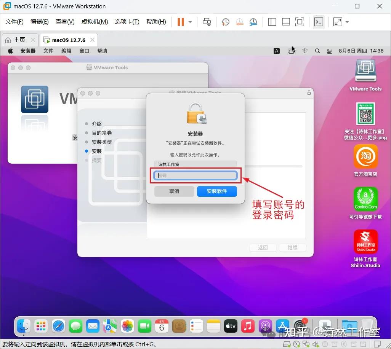Toggle the library sidebar layout icon
The height and width of the screenshot is (349, 391).
click(272, 22)
